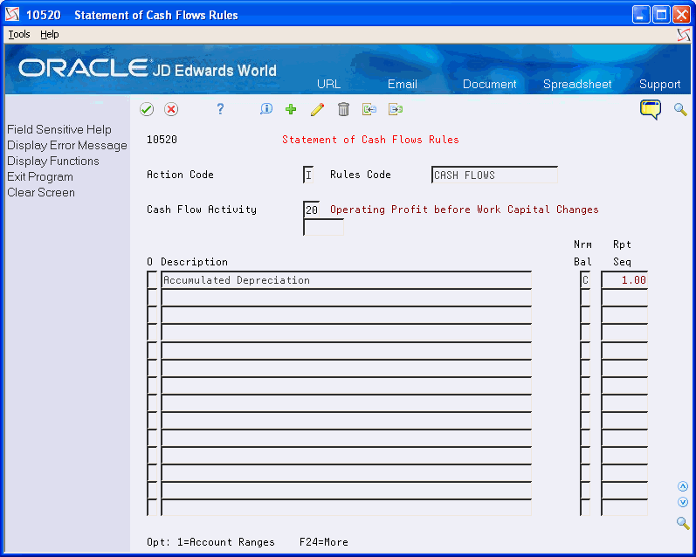Open the Email link in banner
Viewport: 696px width, 557px height.
point(403,84)
